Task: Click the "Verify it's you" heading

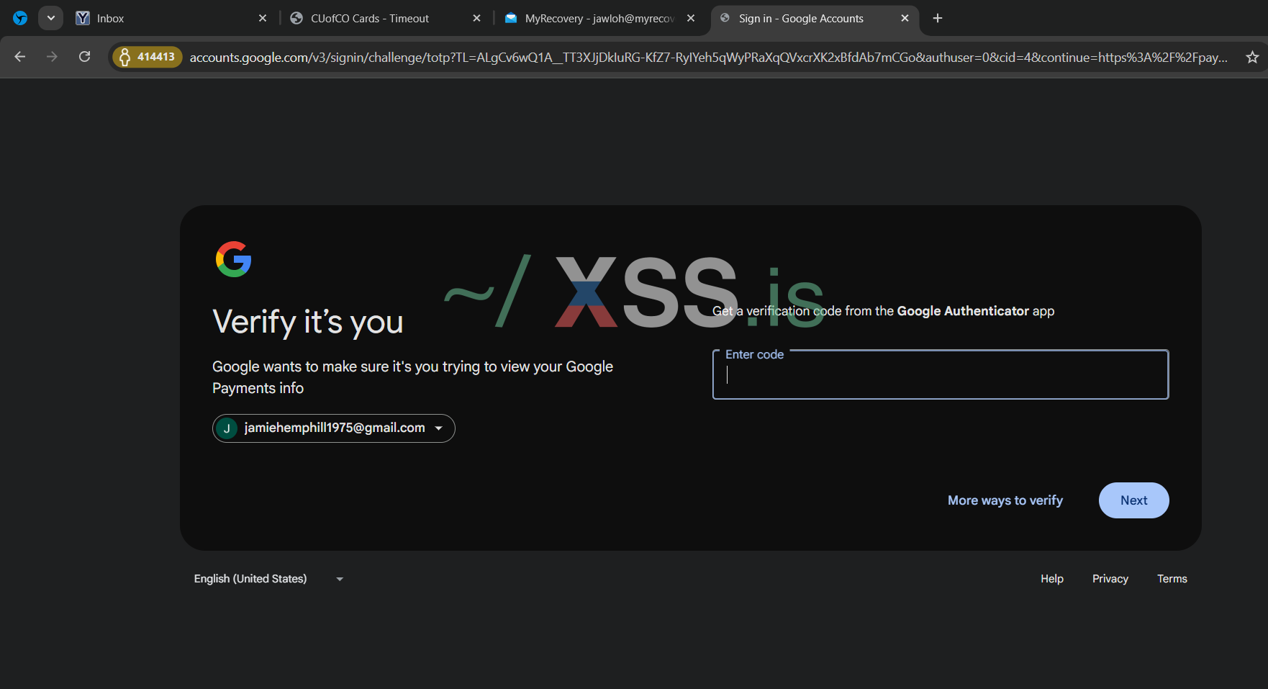Action: (308, 322)
